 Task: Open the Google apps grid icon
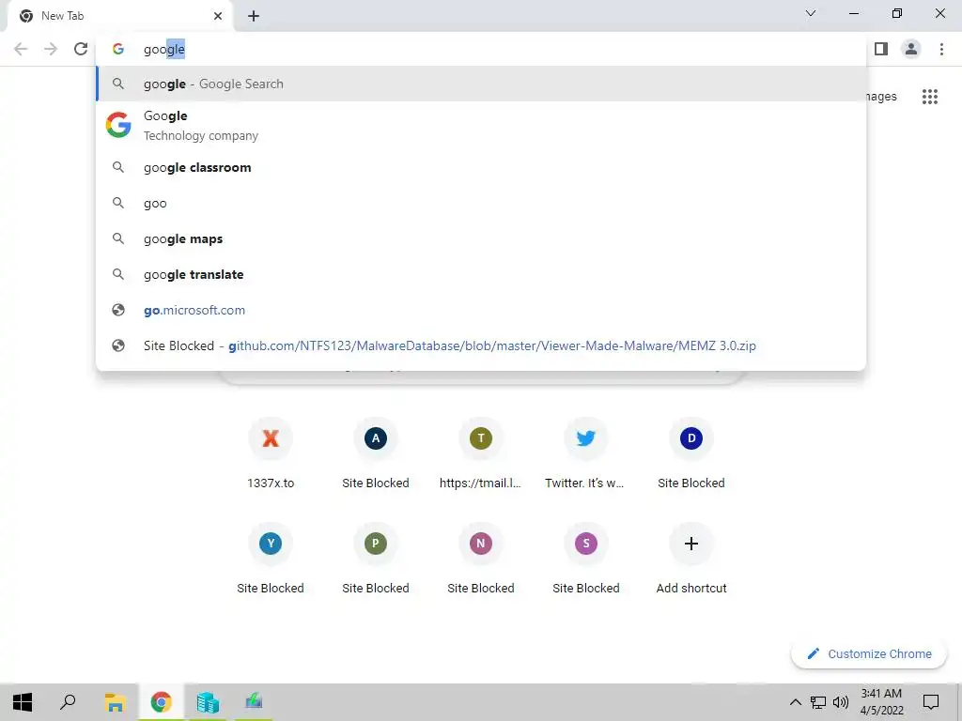tap(929, 97)
